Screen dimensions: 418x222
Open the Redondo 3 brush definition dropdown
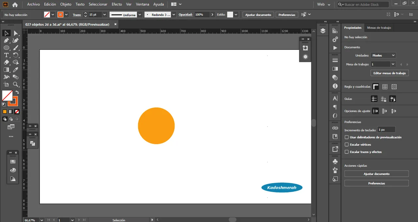click(174, 15)
